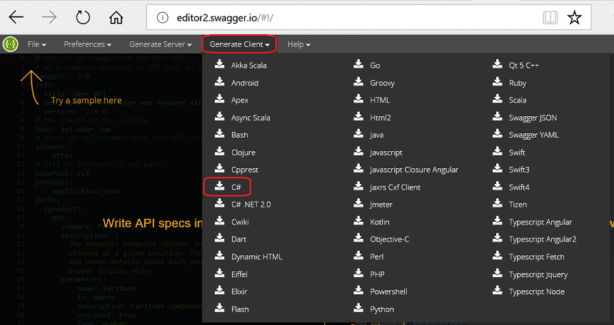This screenshot has width=614, height=325.
Task: Generate Typescript Angular2 client
Action: (543, 239)
